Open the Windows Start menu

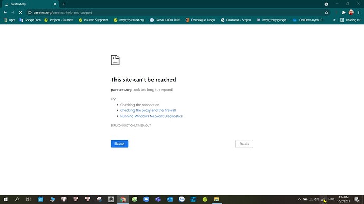[6, 199]
